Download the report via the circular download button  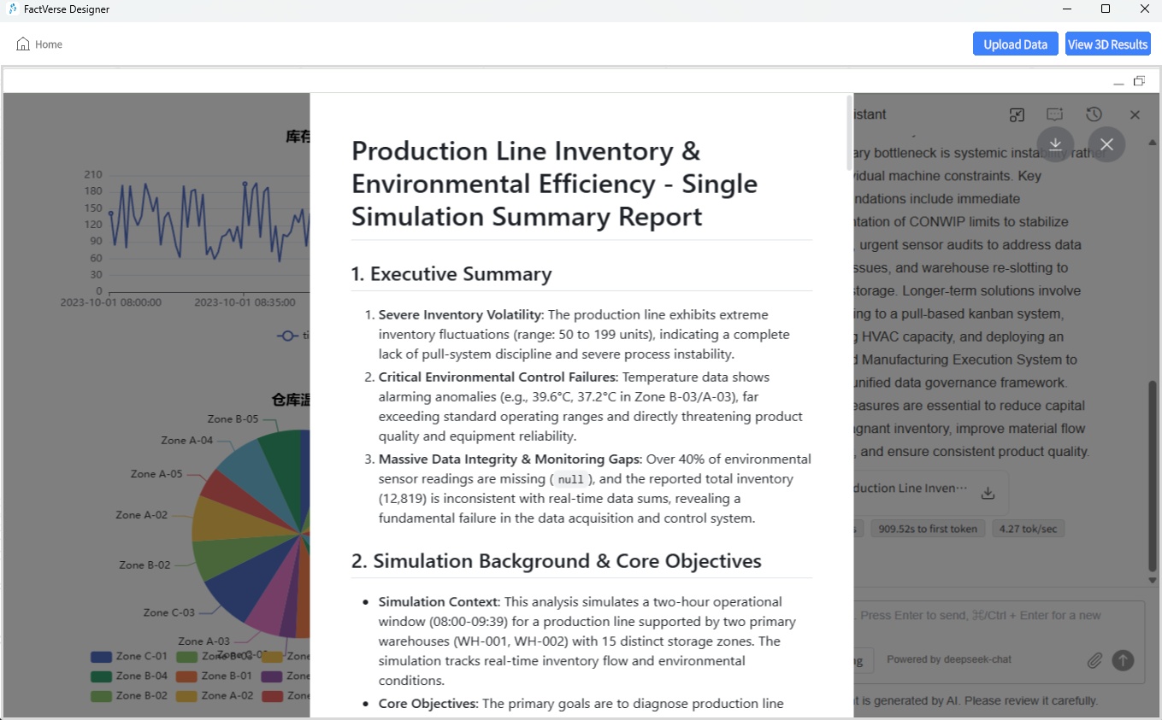pyautogui.click(x=1055, y=144)
